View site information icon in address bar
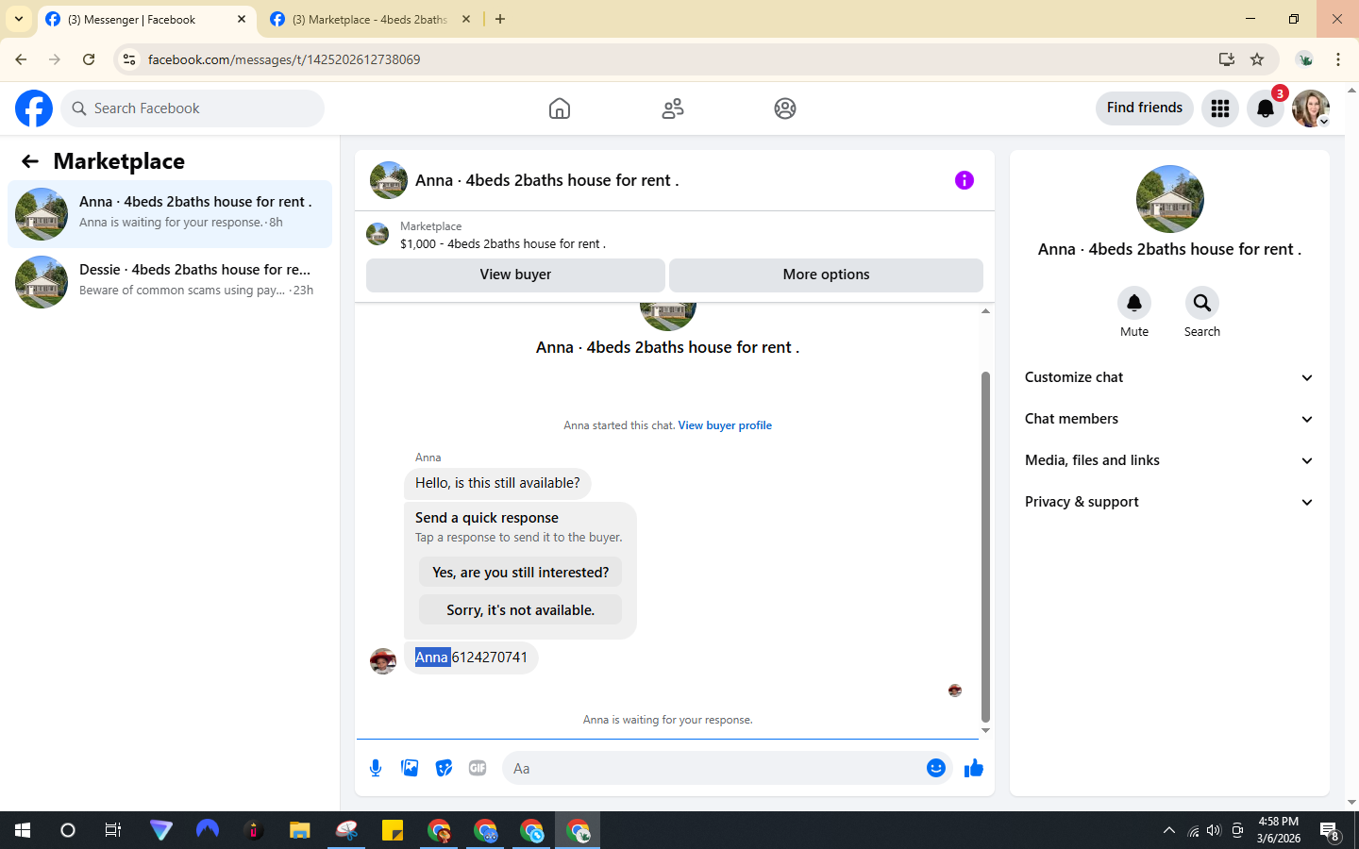Screen dimensions: 1359x849 (129, 59)
